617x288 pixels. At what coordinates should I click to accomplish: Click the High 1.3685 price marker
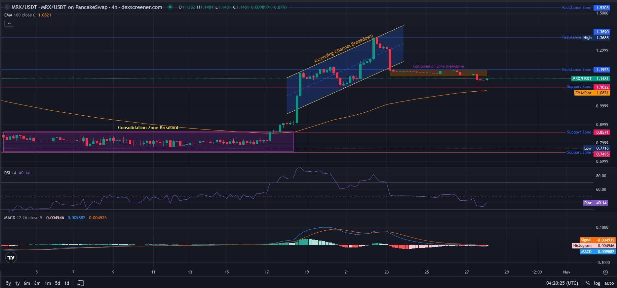click(x=596, y=38)
